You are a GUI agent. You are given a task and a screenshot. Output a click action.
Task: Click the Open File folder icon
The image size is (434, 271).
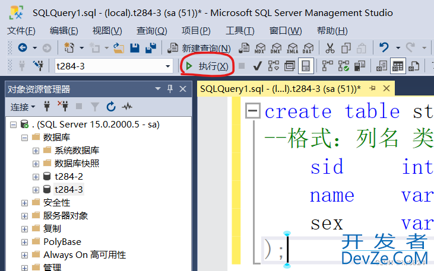pos(119,48)
